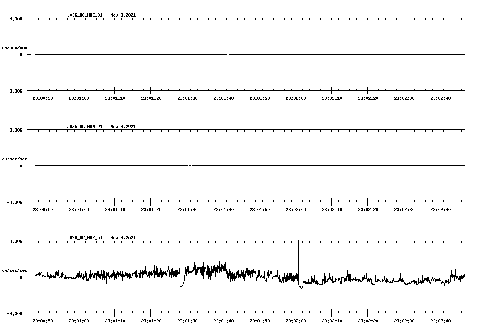
Task: Click the 23:02:20 time label under the HNZ plot
Action: [x=368, y=321]
